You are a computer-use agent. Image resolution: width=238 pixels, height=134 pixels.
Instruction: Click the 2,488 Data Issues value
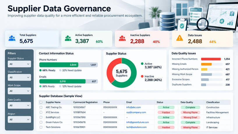point(195,41)
